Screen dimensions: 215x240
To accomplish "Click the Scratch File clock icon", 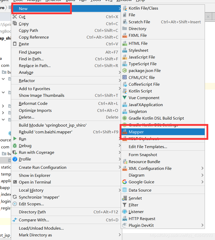I will tap(125, 22).
